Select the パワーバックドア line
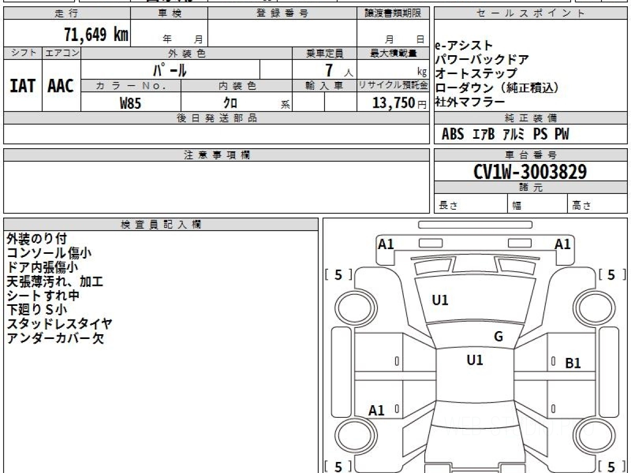631x473 pixels. 482,59
